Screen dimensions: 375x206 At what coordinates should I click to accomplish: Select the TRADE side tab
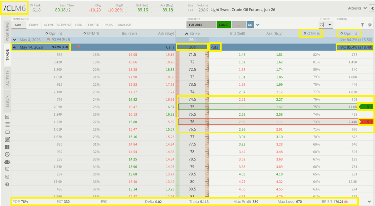[7, 55]
